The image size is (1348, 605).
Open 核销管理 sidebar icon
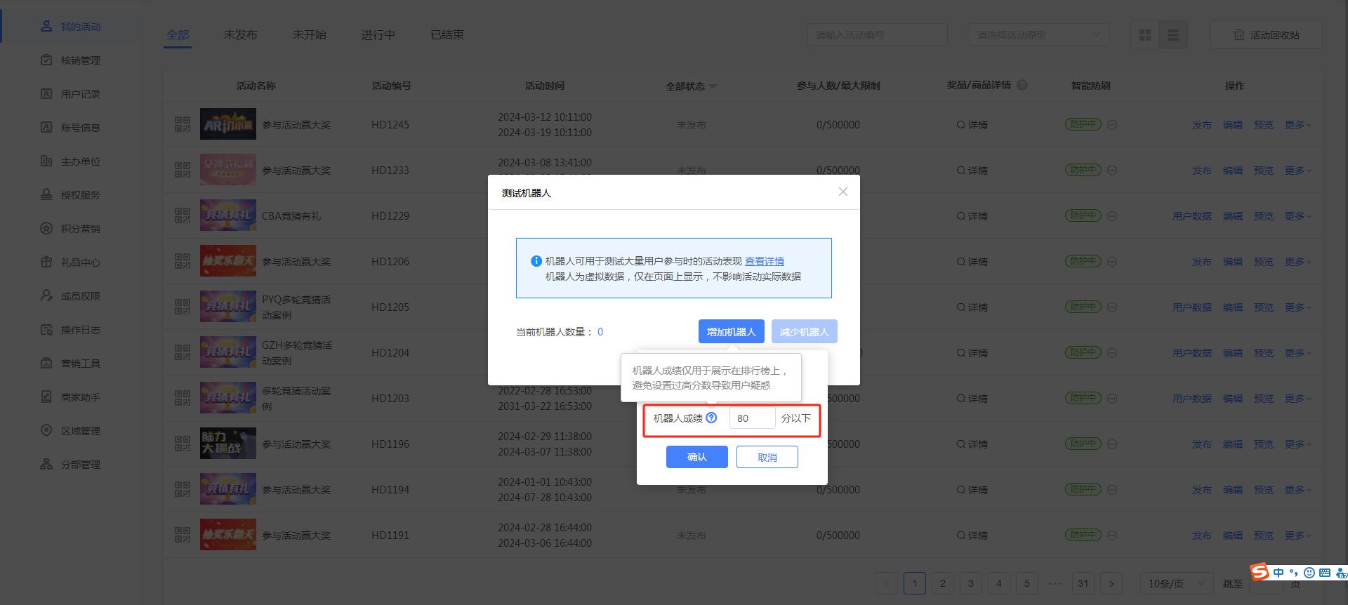point(46,60)
